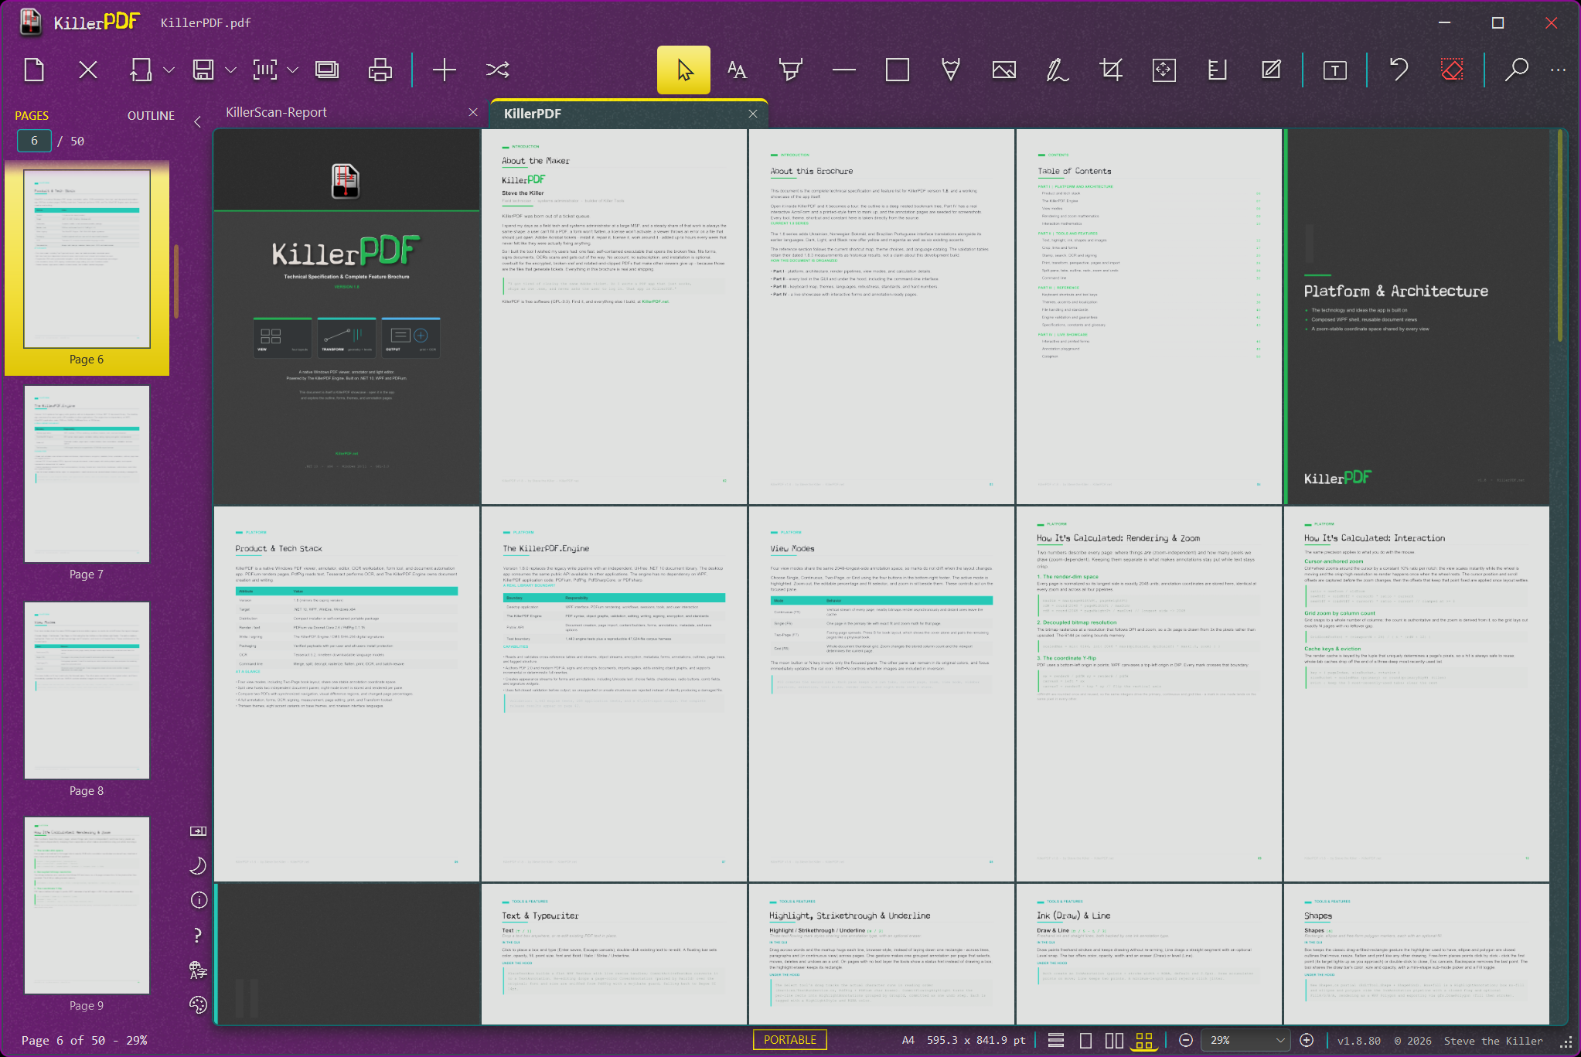Open search with the magnifier icon

(1515, 70)
